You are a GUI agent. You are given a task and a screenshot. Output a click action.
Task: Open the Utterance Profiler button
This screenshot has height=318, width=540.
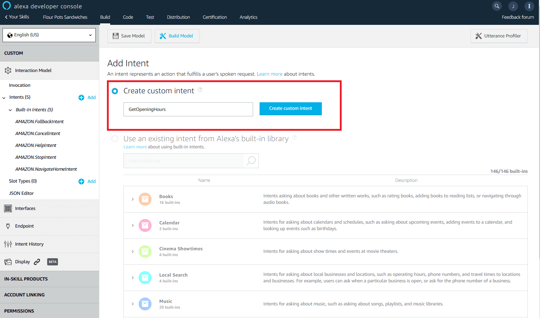coord(499,36)
